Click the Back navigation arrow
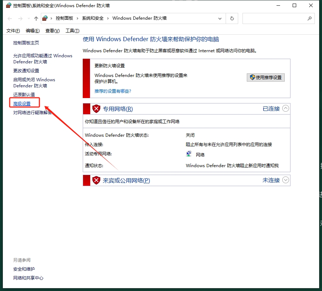This screenshot has height=291, width=322. pos(10,19)
